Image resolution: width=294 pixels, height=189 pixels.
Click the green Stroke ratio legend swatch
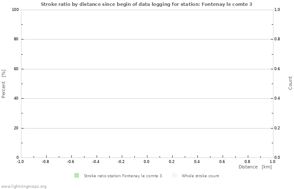tap(76, 176)
